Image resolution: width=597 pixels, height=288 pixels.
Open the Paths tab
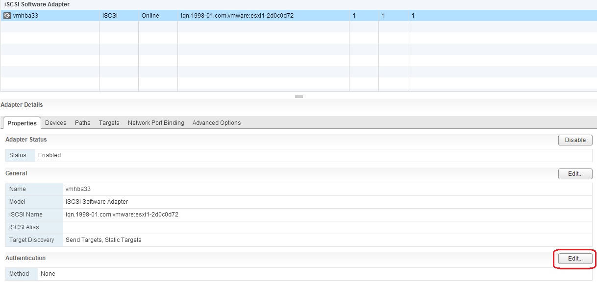click(x=82, y=122)
